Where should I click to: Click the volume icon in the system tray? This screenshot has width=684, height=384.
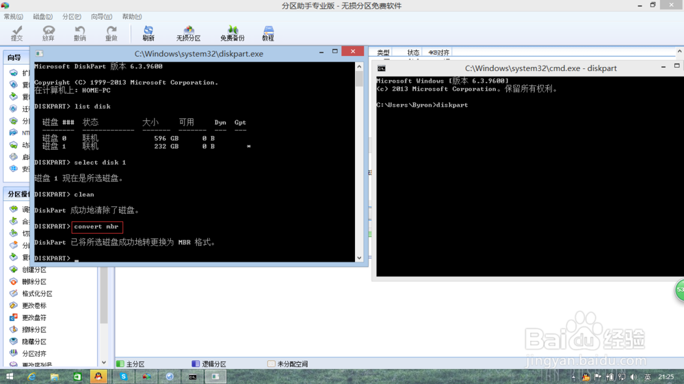tap(633, 377)
